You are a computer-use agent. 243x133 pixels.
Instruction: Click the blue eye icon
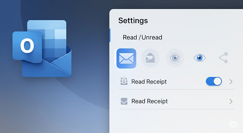pyautogui.click(x=200, y=58)
